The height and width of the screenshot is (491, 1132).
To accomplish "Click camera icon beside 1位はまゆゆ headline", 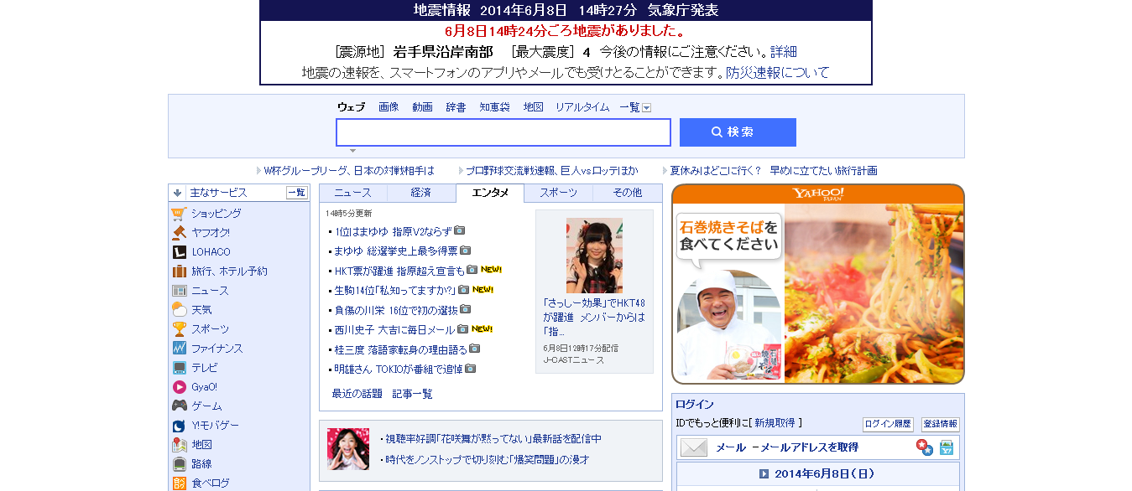I will click(459, 230).
